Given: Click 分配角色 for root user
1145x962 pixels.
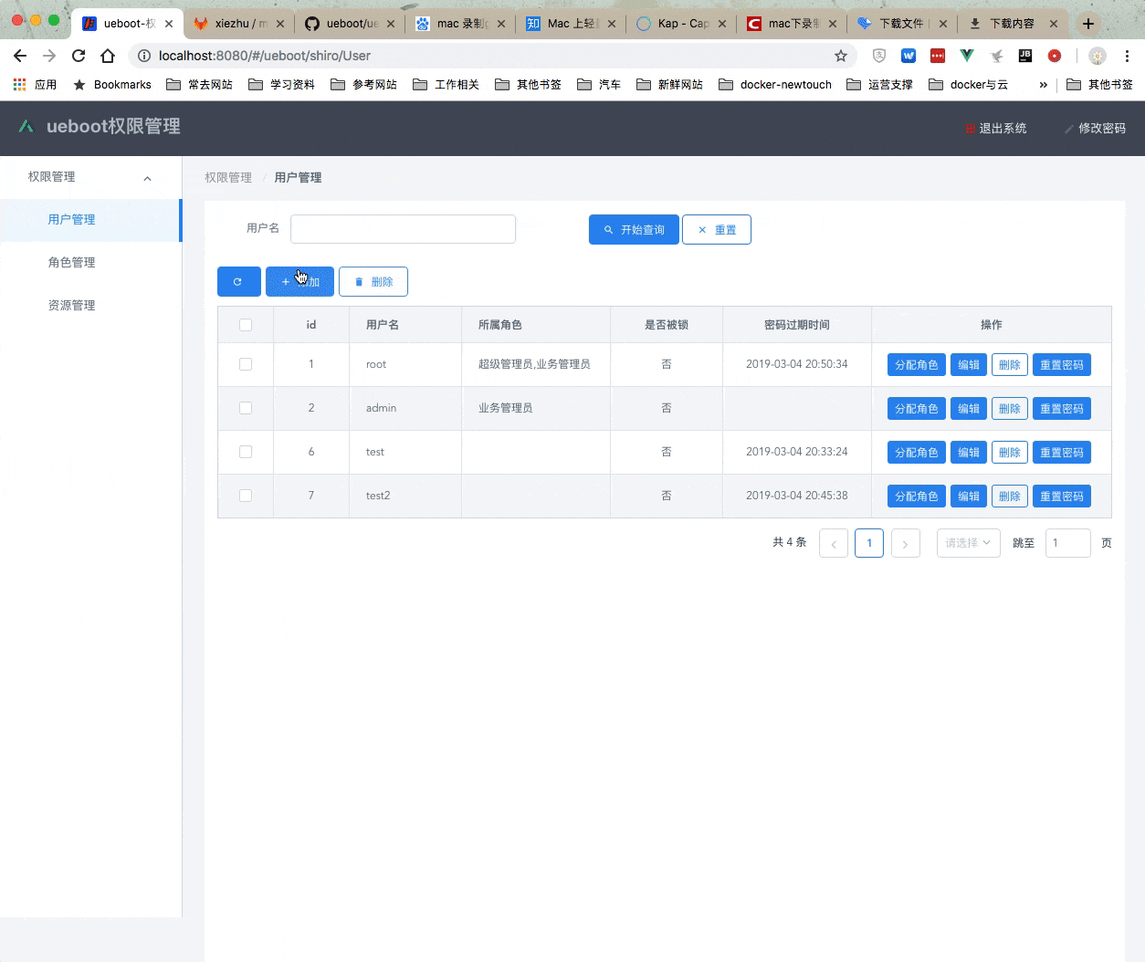Looking at the screenshot, I should click(x=917, y=365).
